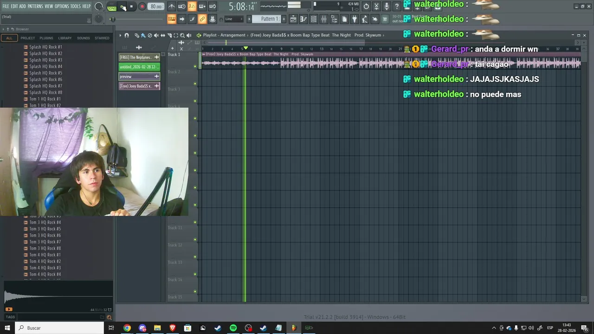
Task: Open the FILE menu
Action: pyautogui.click(x=6, y=6)
